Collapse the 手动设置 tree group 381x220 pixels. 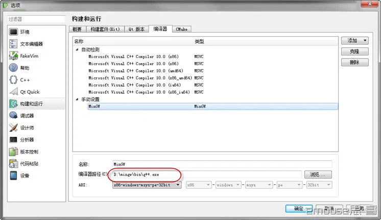[x=77, y=99]
